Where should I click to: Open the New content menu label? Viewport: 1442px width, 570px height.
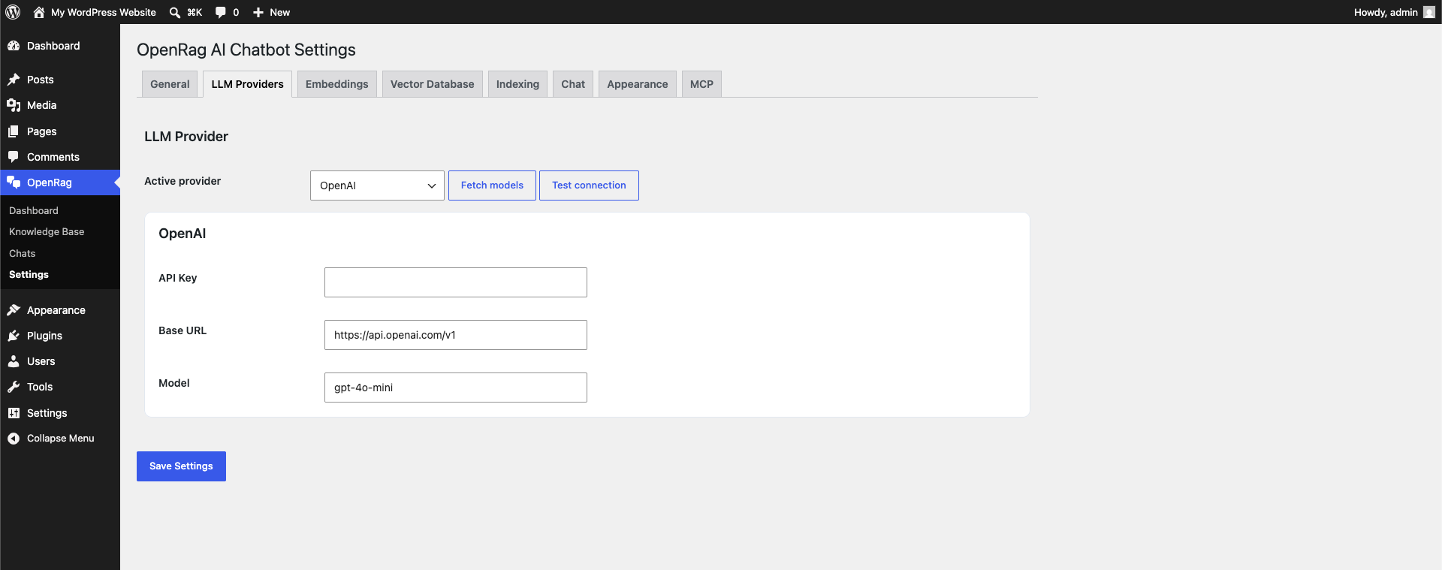point(279,12)
